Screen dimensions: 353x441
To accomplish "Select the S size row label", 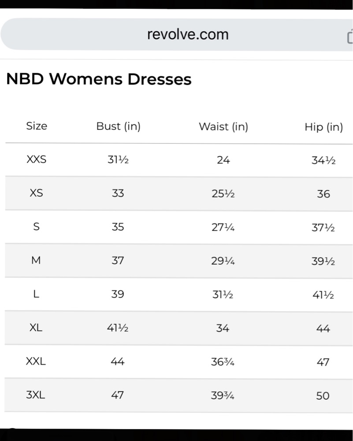I will tap(36, 227).
